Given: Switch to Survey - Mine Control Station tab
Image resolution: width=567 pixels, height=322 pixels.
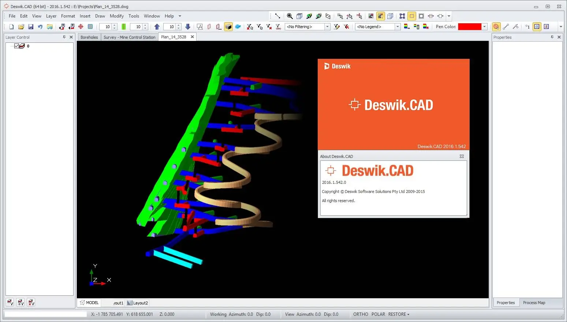Looking at the screenshot, I should 130,37.
